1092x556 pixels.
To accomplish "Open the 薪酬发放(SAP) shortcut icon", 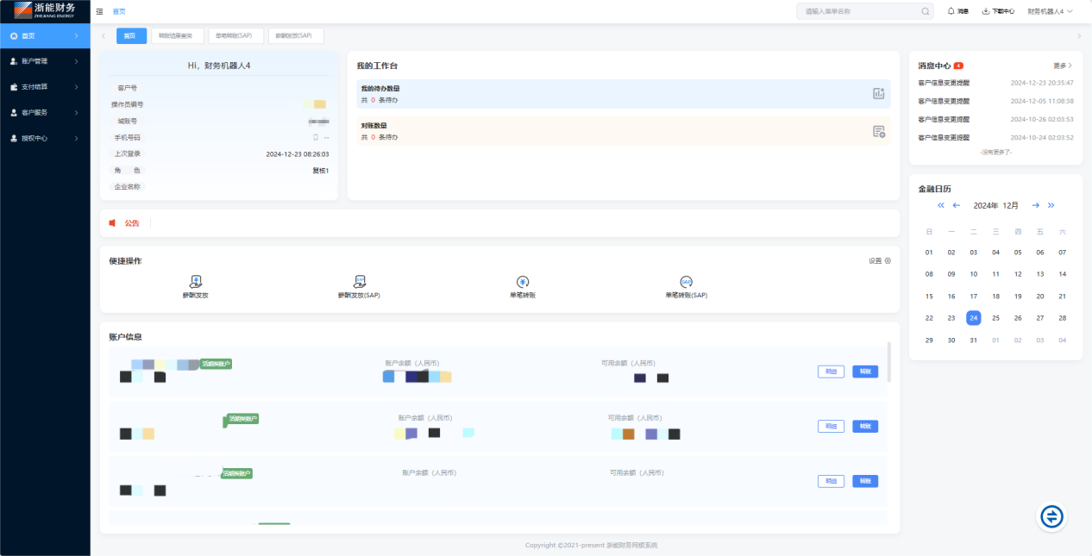I will (359, 282).
